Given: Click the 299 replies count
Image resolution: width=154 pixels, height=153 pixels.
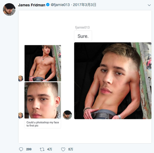Looking at the screenshot, I should click(29, 149).
